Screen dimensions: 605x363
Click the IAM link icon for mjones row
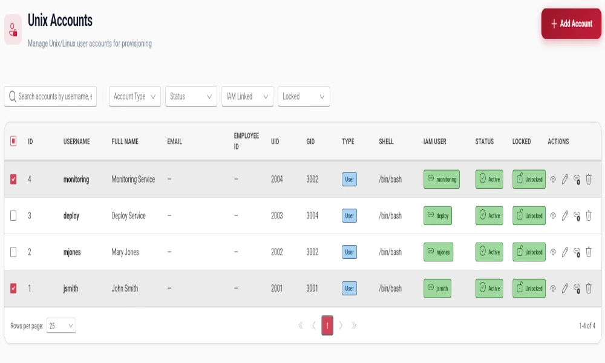577,252
